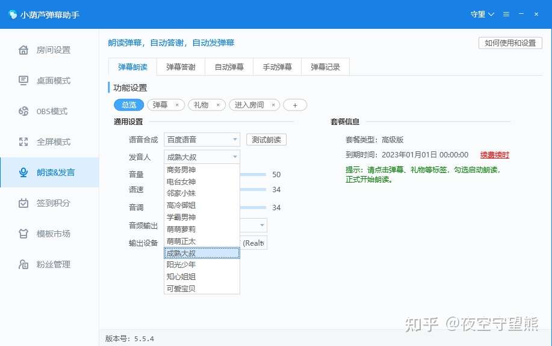Open the 弹幕记录 tab
Viewport: 552px width, 346px height.
click(326, 67)
